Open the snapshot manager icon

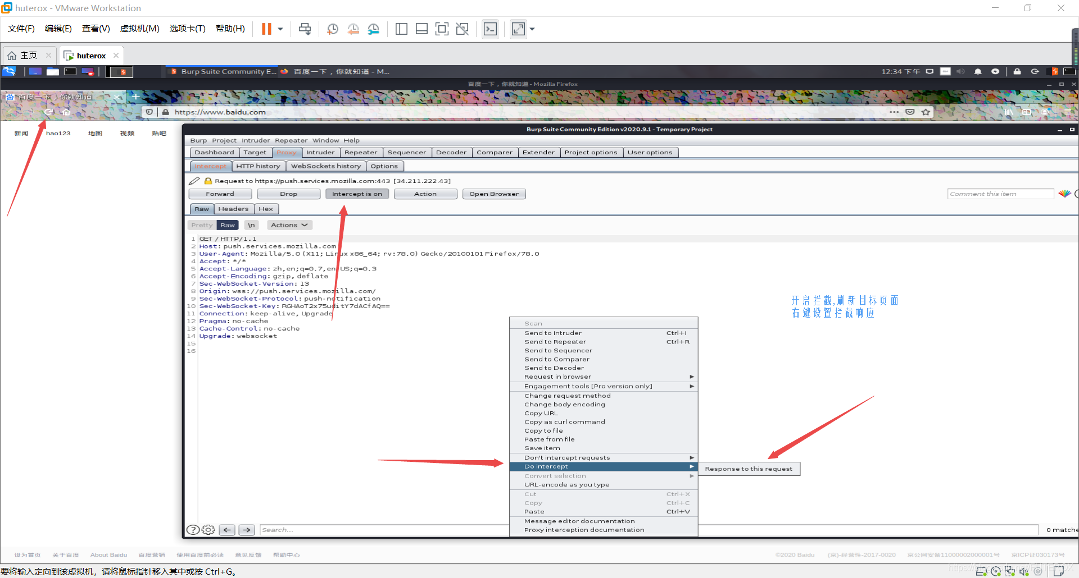[374, 29]
